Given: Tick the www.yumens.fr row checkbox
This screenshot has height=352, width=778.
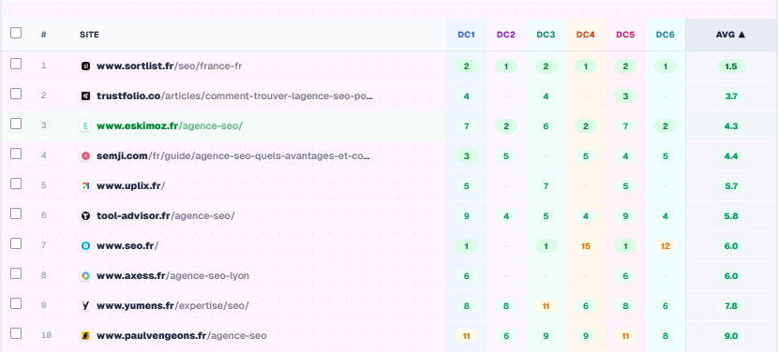Looking at the screenshot, I should pyautogui.click(x=16, y=303).
